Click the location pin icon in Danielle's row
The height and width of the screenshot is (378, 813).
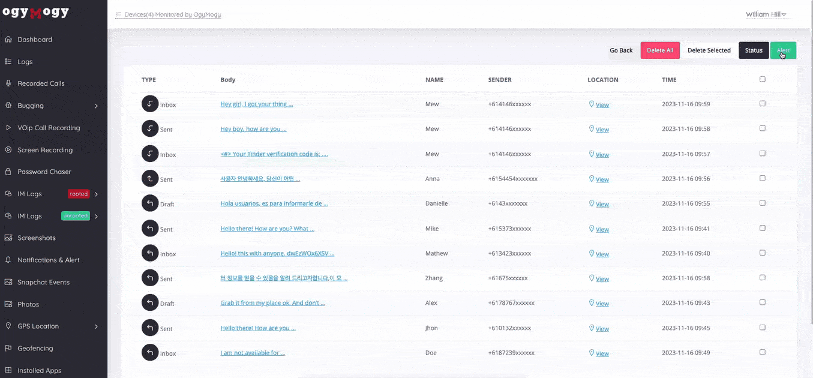[592, 204]
